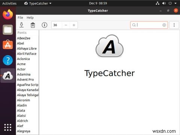Click the network icon in top bar
180x135 pixels.
(x=157, y=3)
